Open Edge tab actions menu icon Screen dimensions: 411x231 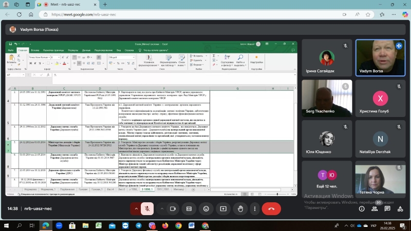pyautogui.click(x=28, y=5)
